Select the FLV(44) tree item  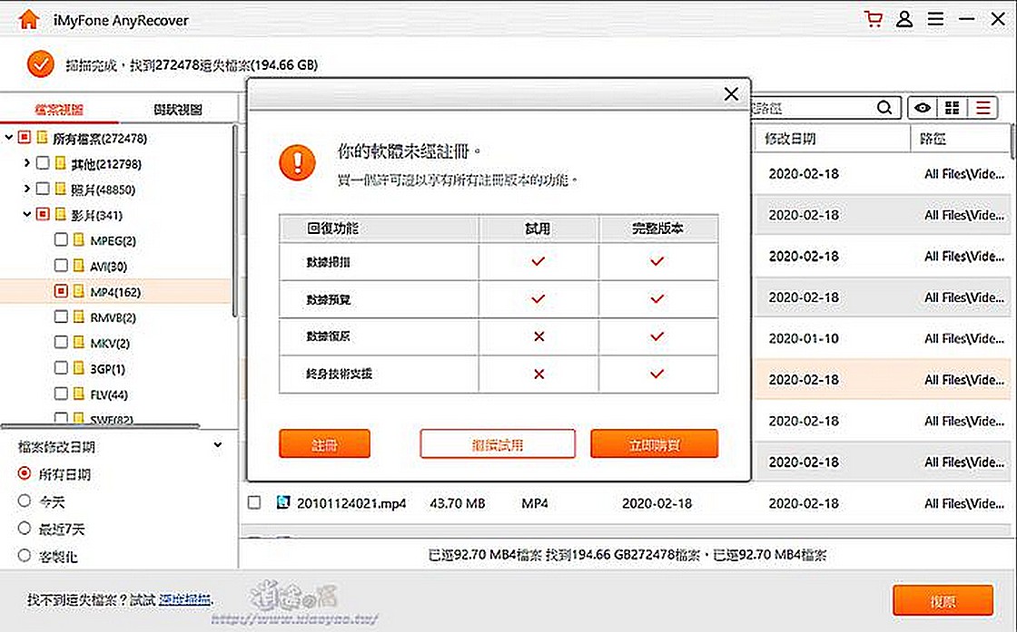coord(109,394)
